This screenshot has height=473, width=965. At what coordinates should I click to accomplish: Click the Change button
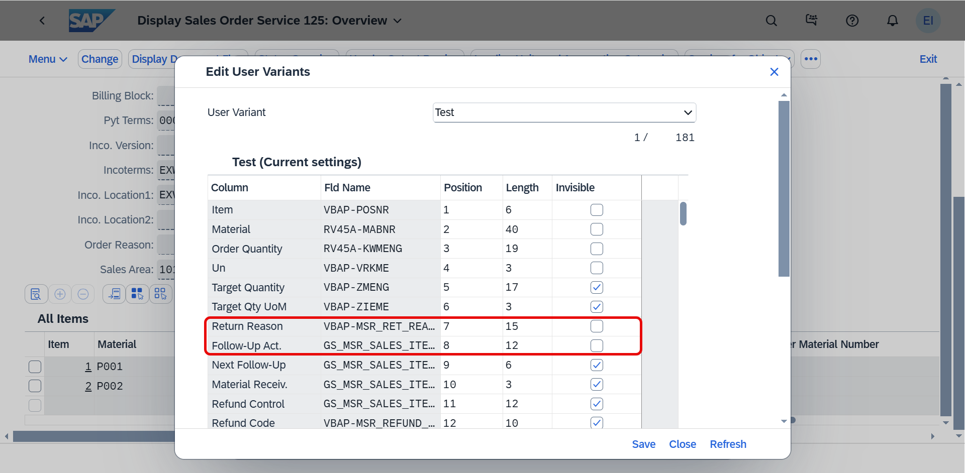(100, 59)
